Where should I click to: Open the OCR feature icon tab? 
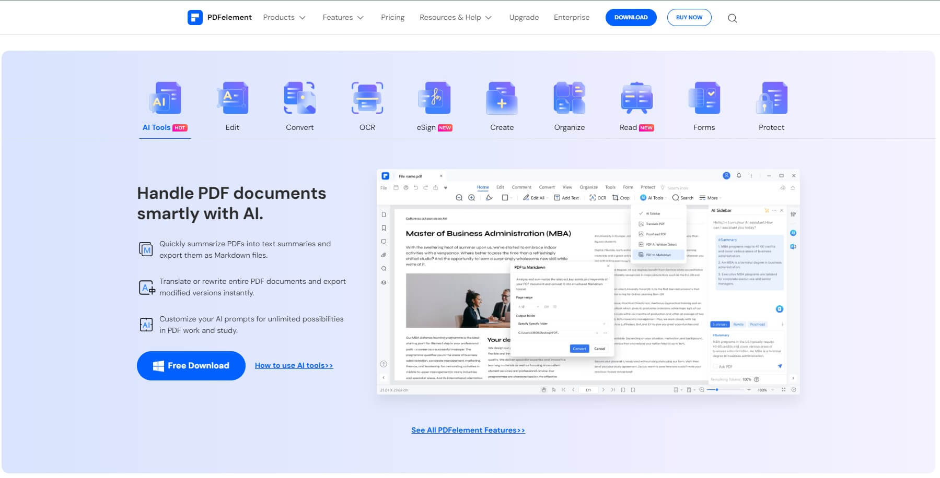pos(367,107)
